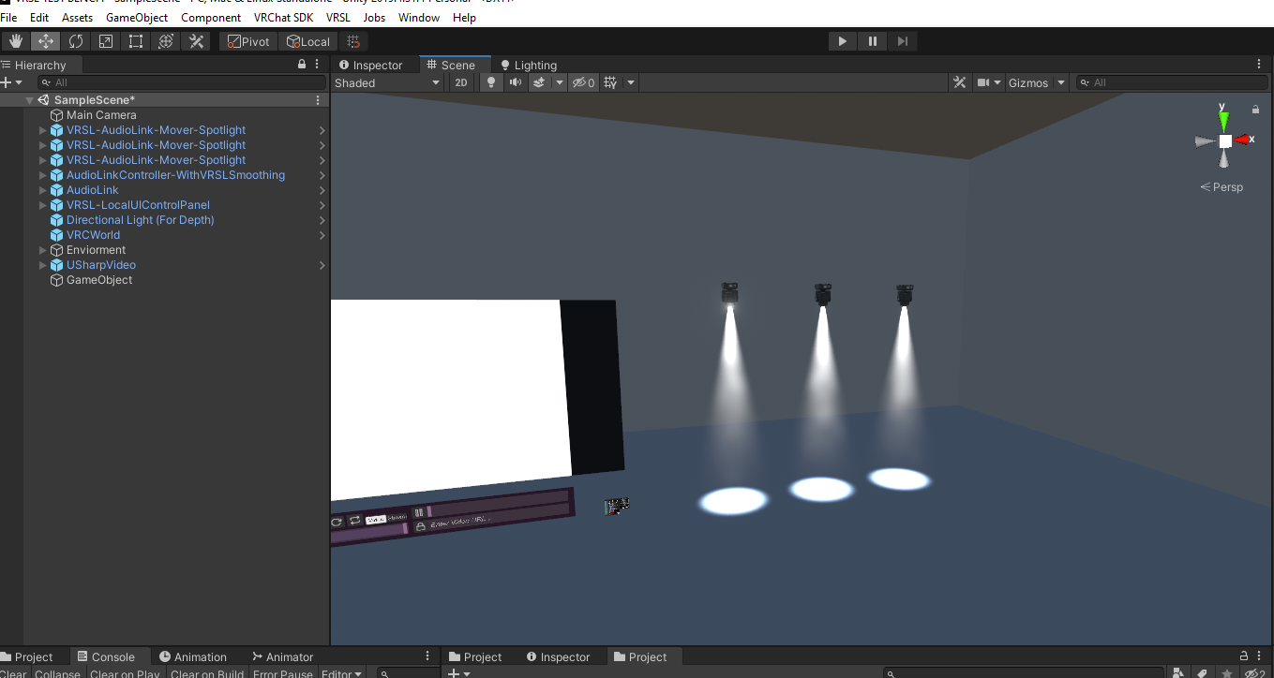The width and height of the screenshot is (1274, 678).
Task: Toggle grid snapping icon in toolbar
Action: point(353,41)
